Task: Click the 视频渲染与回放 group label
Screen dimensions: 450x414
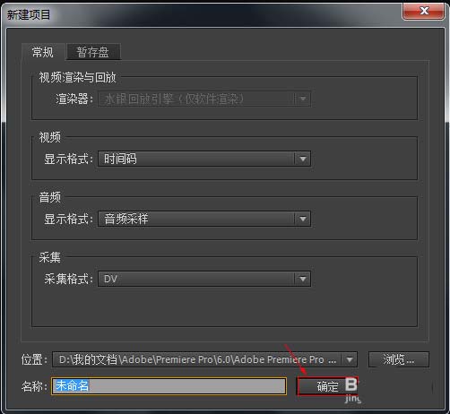Action: point(77,77)
